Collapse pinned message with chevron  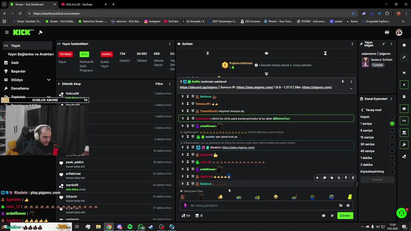click(351, 89)
